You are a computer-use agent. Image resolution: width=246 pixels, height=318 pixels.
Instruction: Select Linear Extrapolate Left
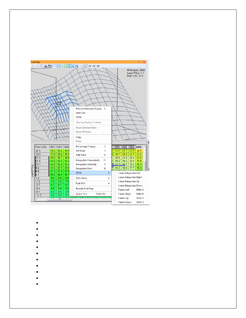(130, 173)
